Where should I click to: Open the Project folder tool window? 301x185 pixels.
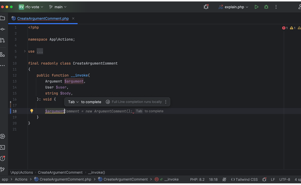tap(2, 18)
